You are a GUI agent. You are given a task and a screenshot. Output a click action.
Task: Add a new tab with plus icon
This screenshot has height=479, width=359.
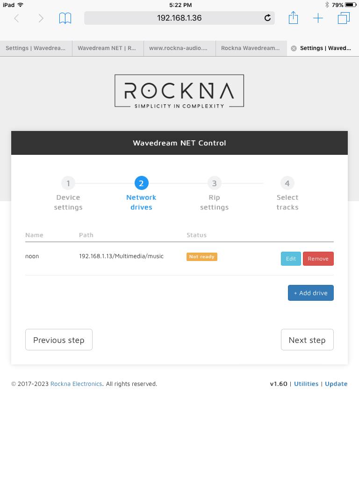click(318, 18)
